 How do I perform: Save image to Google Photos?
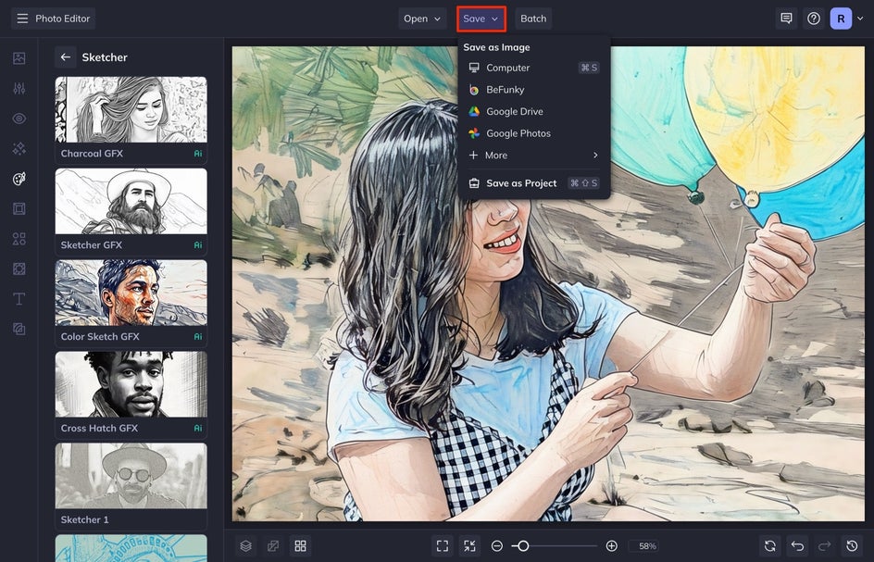click(x=533, y=133)
